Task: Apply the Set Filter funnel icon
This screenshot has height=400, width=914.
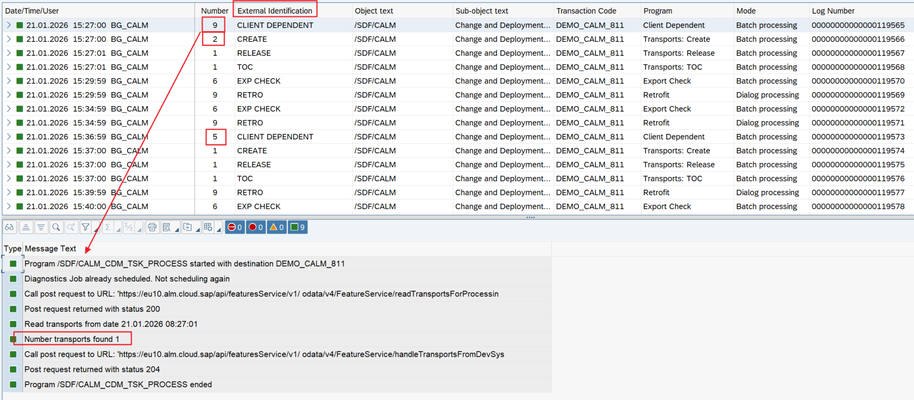Action: click(x=86, y=227)
